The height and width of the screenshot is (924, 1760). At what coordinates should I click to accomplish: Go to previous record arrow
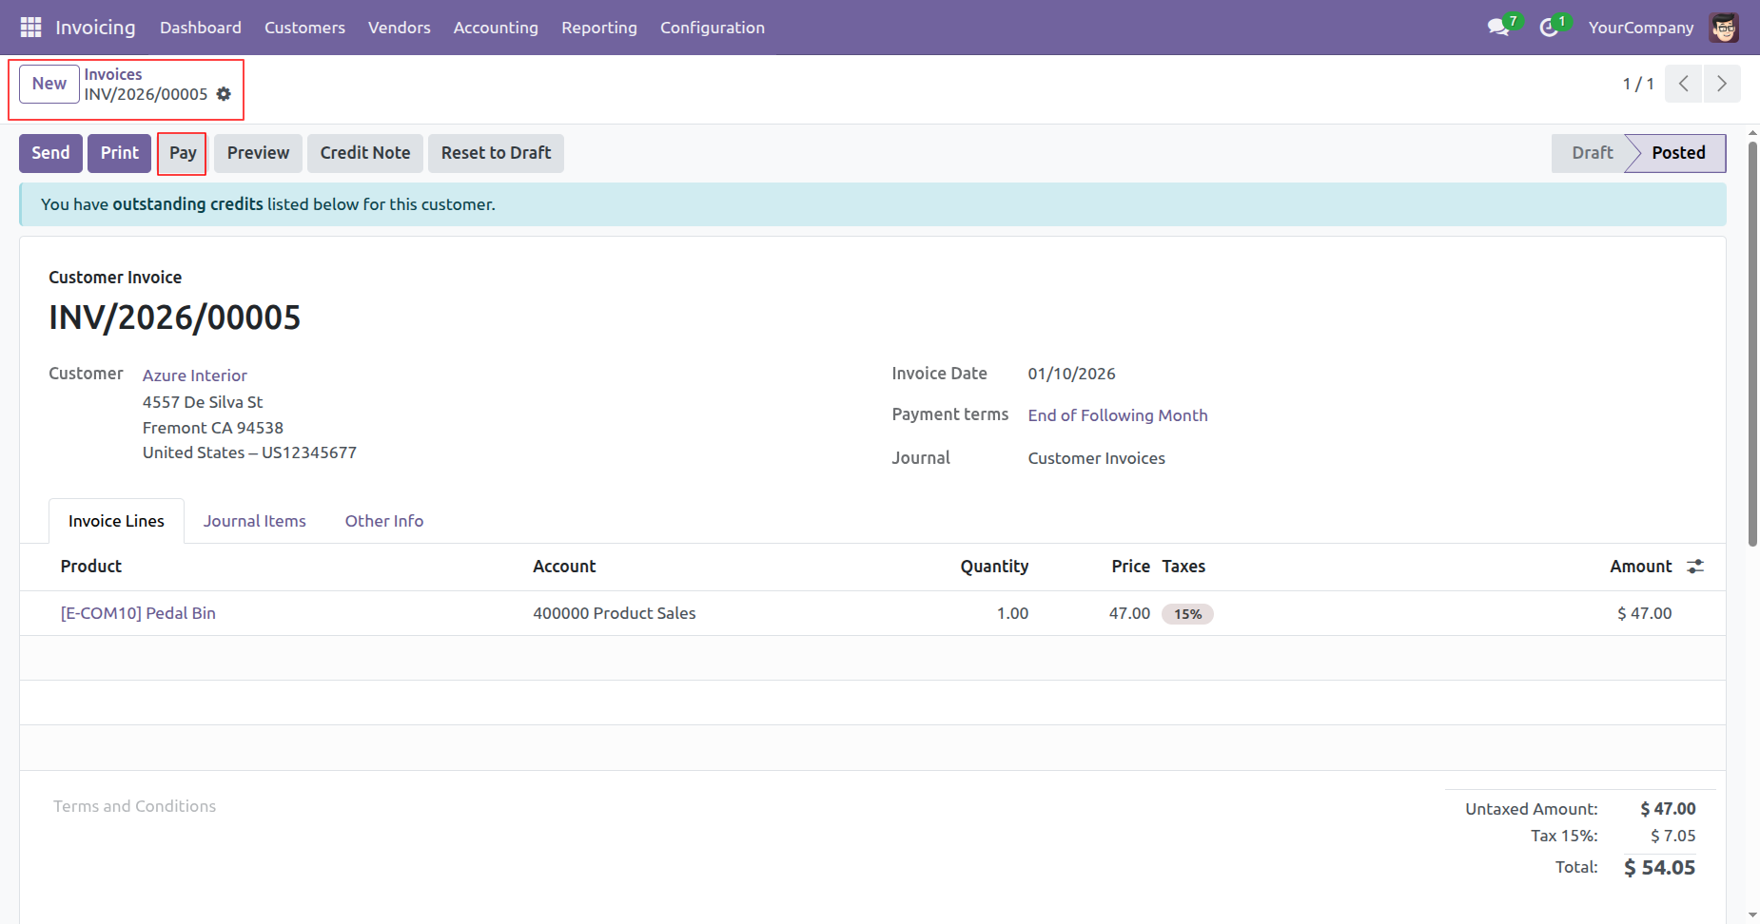click(x=1683, y=84)
